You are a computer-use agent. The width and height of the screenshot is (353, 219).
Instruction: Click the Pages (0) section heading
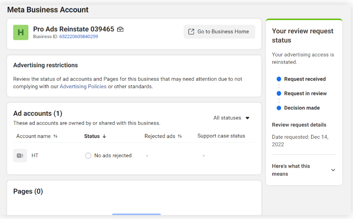[28, 191]
